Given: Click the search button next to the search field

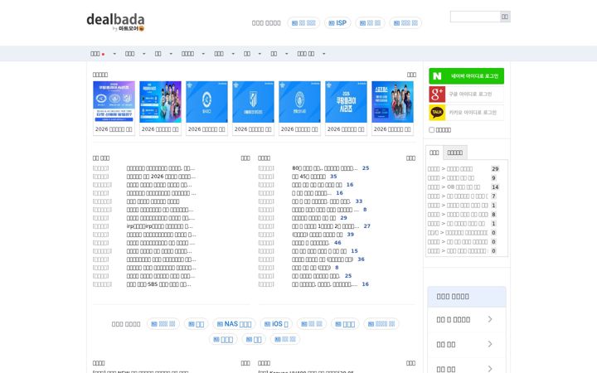Looking at the screenshot, I should point(505,17).
